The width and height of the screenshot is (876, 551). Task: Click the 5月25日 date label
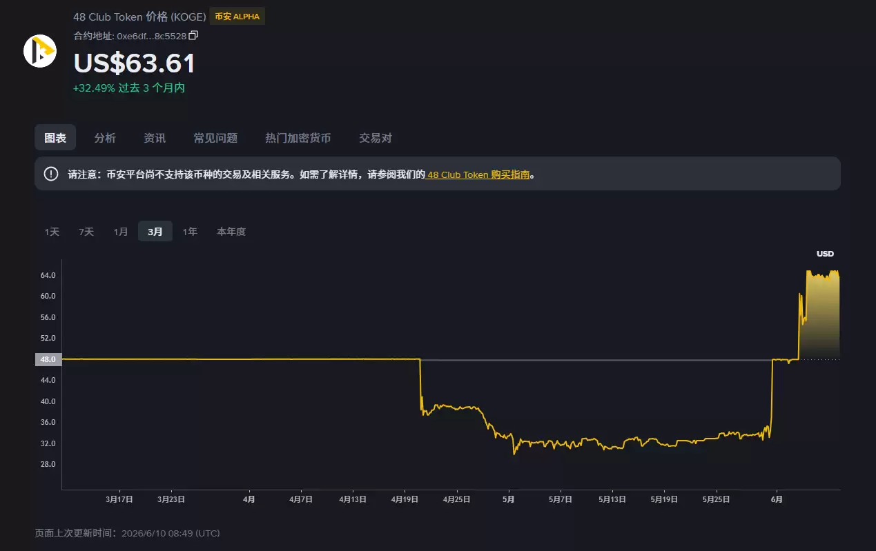(x=716, y=499)
